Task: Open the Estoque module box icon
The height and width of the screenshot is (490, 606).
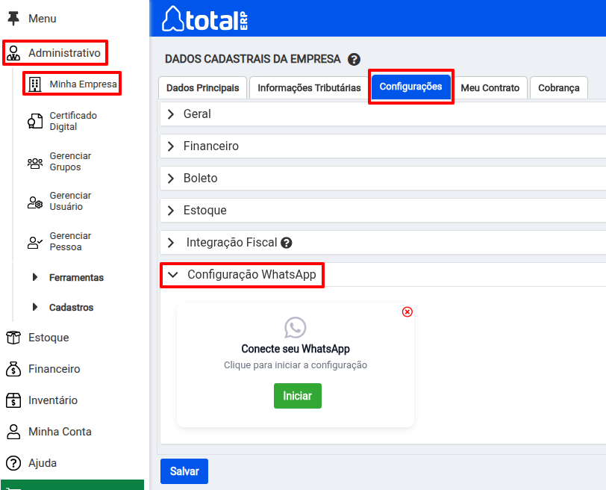Action: pyautogui.click(x=13, y=338)
